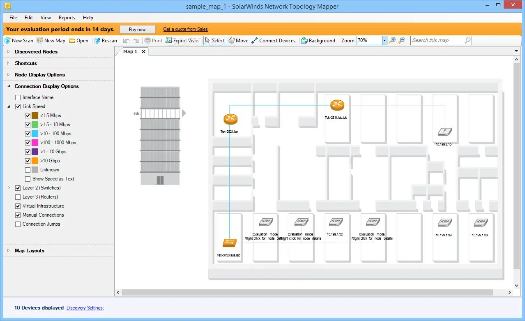Undo the last action
Image resolution: width=525 pixels, height=321 pixels.
pos(127,40)
